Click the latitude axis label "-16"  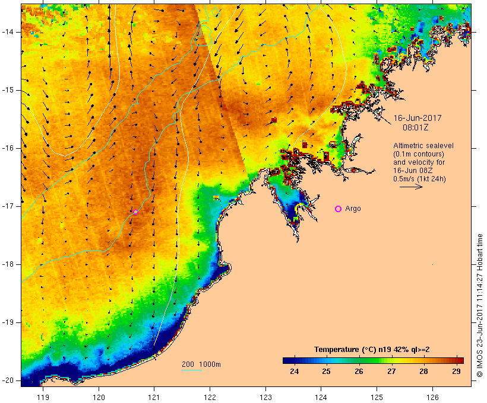coord(8,148)
